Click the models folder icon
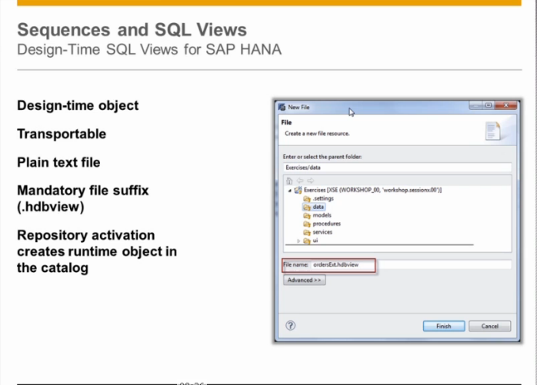The width and height of the screenshot is (537, 385). point(307,216)
